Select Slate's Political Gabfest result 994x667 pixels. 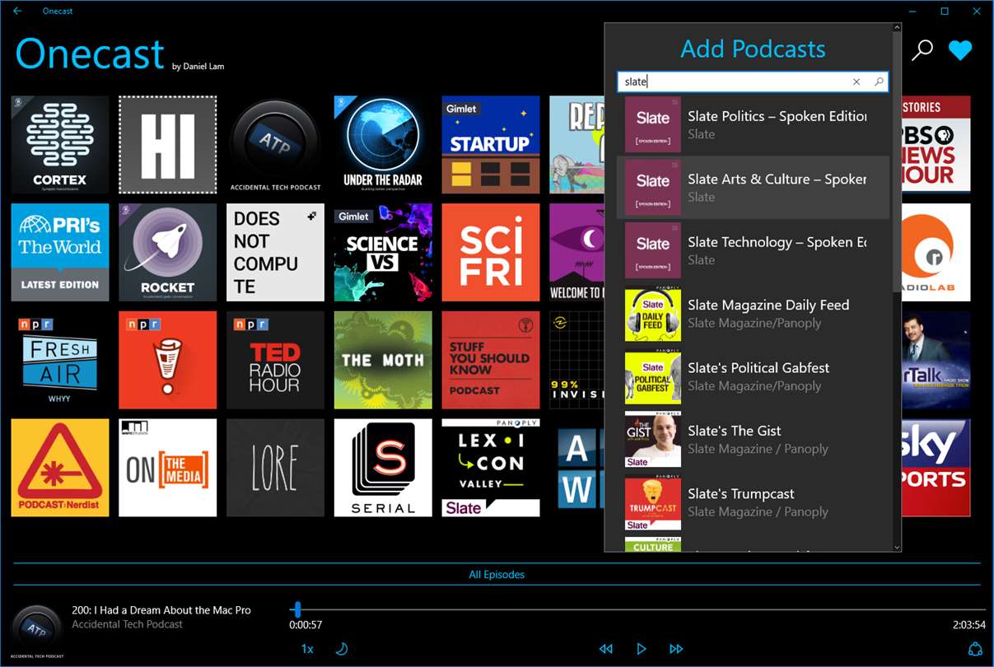point(753,376)
